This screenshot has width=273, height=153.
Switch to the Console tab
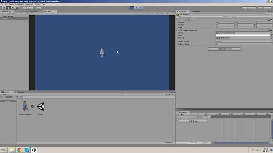click(20, 92)
